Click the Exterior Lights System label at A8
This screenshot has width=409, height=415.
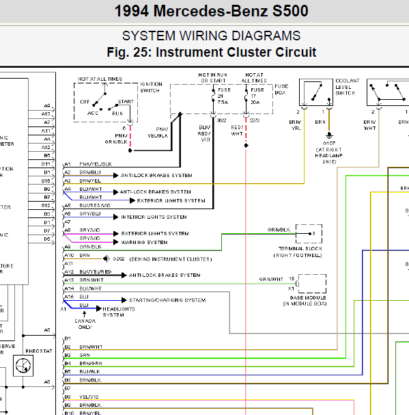pos(155,233)
